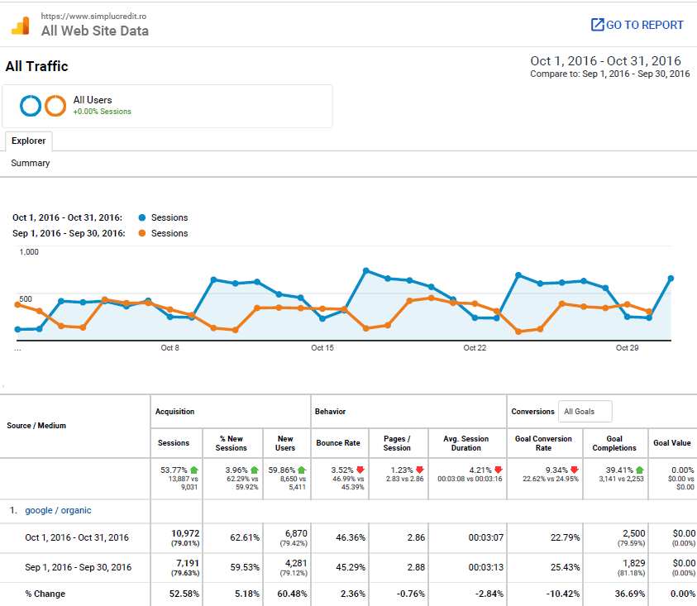Image resolution: width=697 pixels, height=606 pixels.
Task: Click the red arrow under Avg. Session Duration
Action: pos(499,470)
